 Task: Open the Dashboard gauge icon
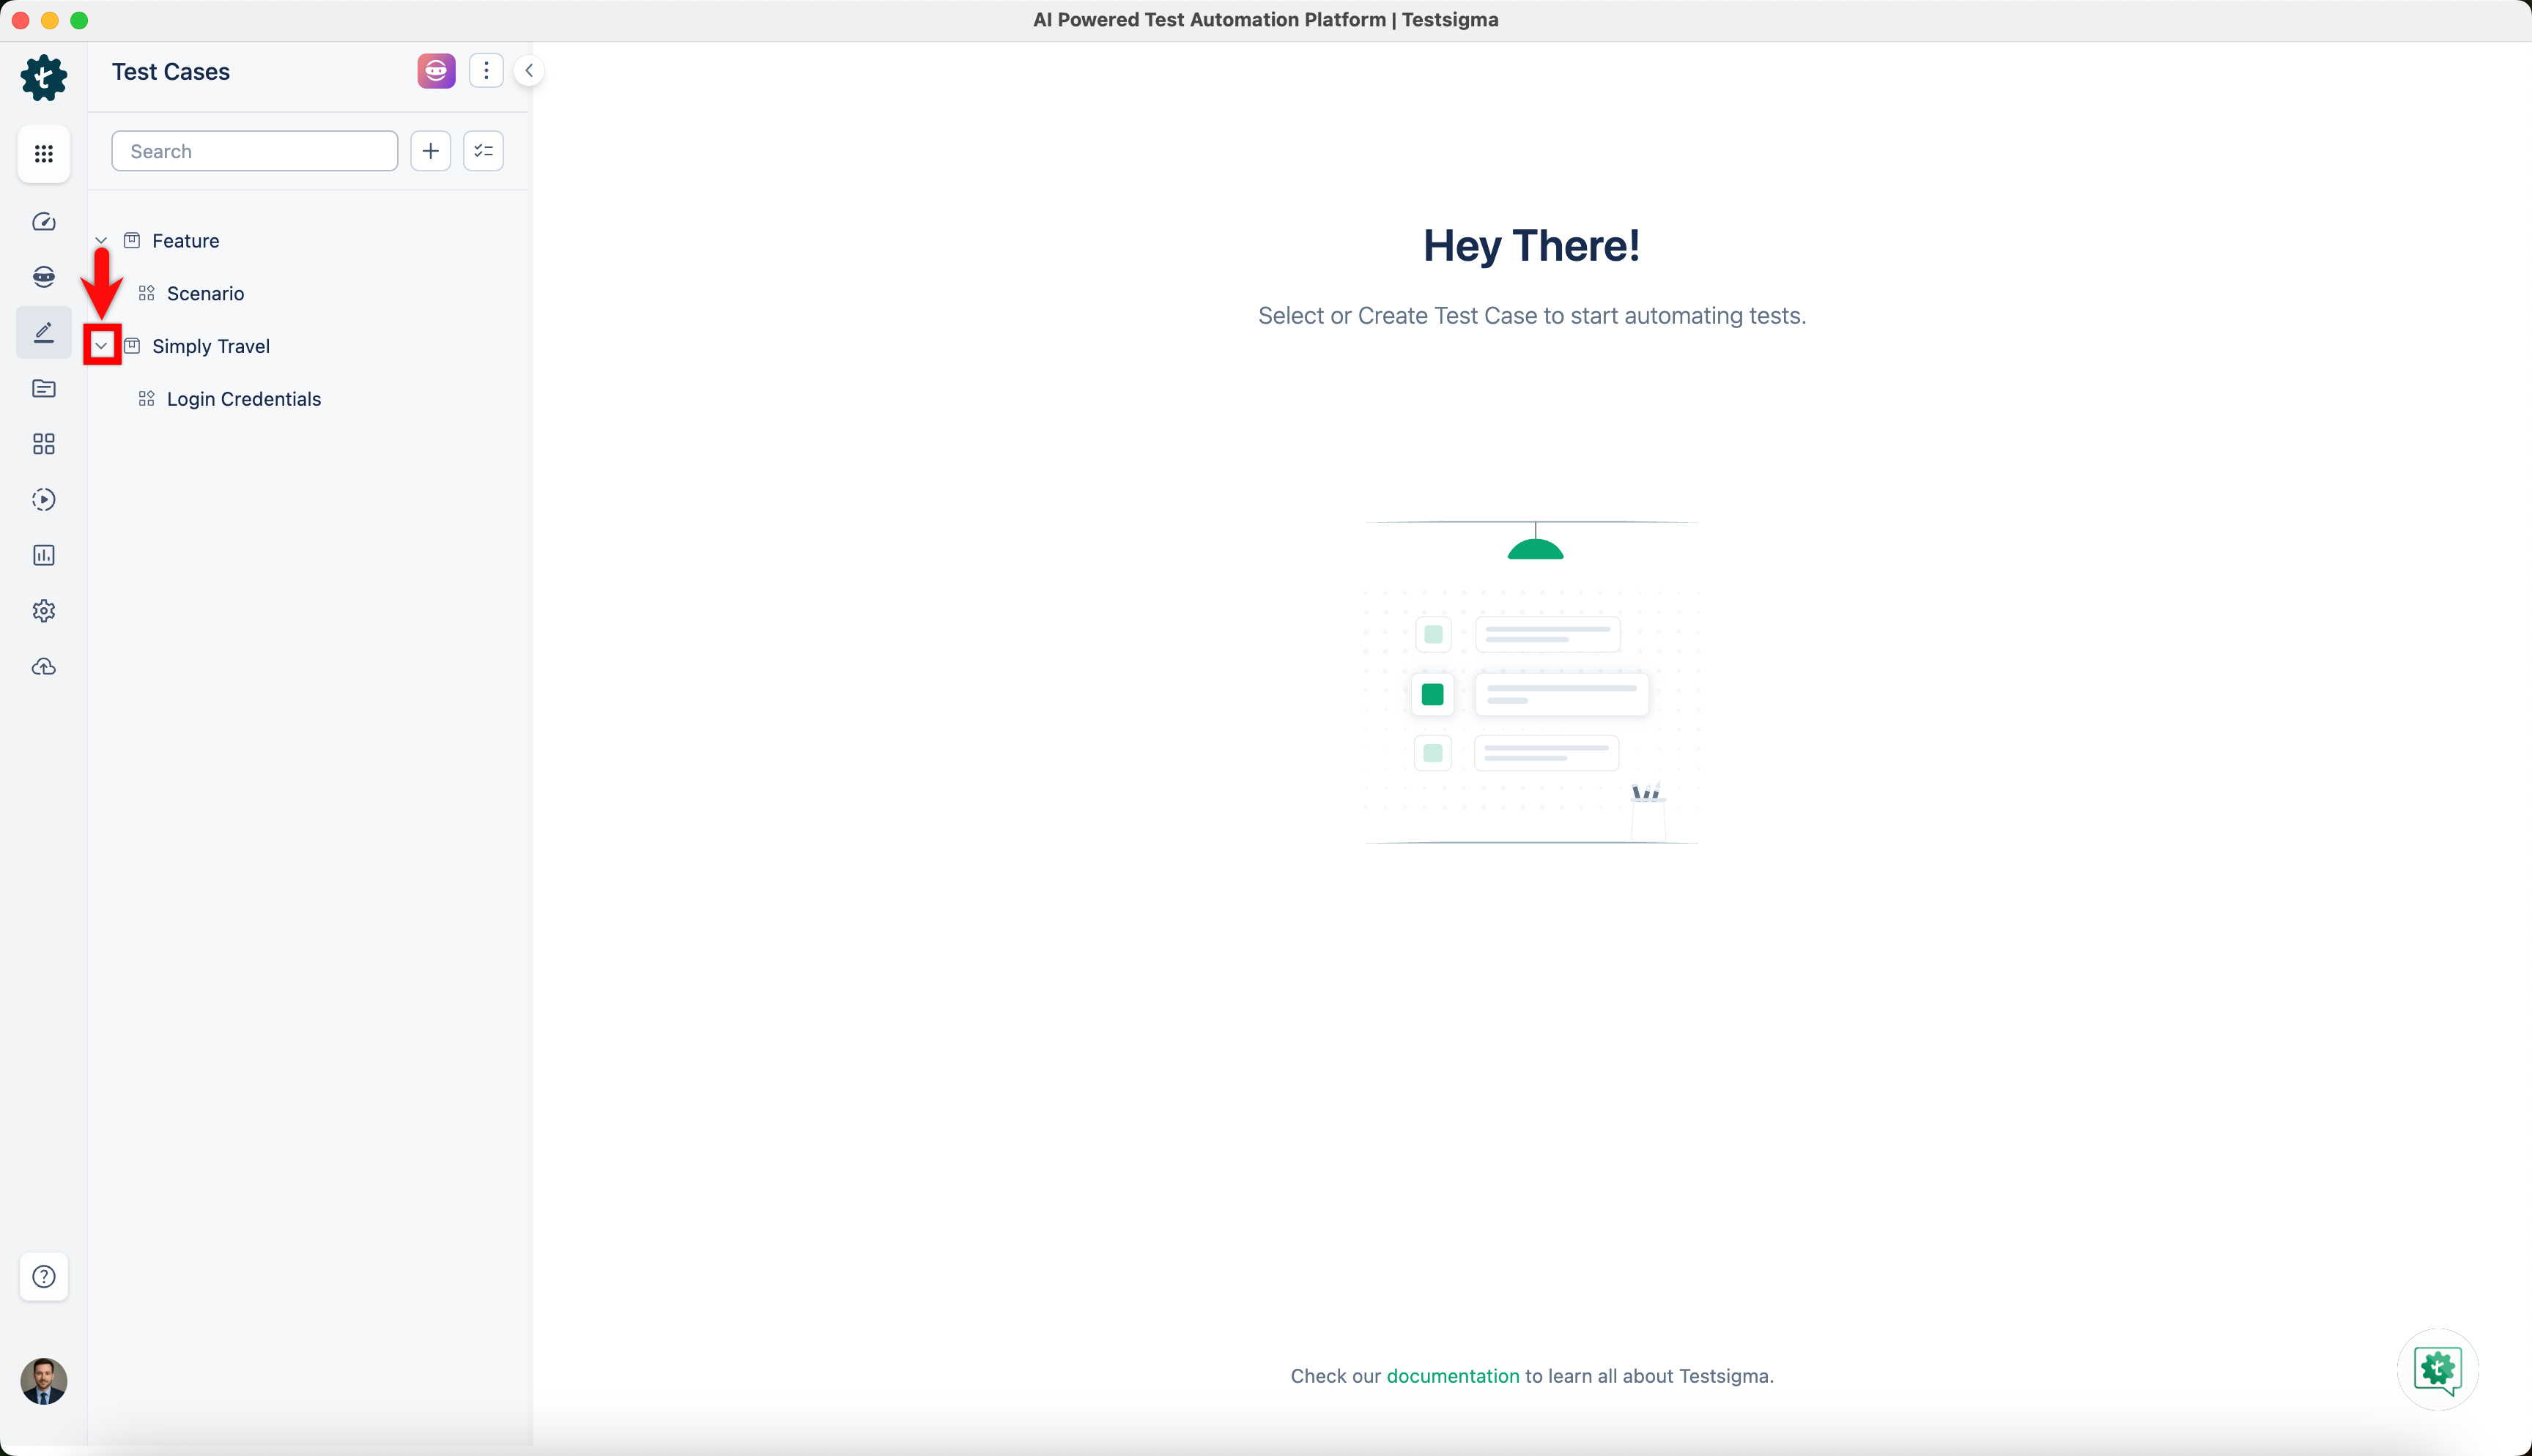[x=43, y=222]
